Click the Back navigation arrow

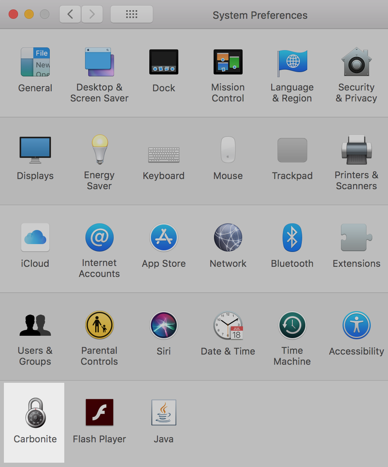coord(70,14)
